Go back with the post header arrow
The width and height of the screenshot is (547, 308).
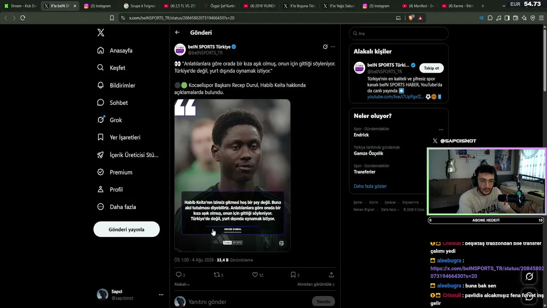tap(177, 33)
